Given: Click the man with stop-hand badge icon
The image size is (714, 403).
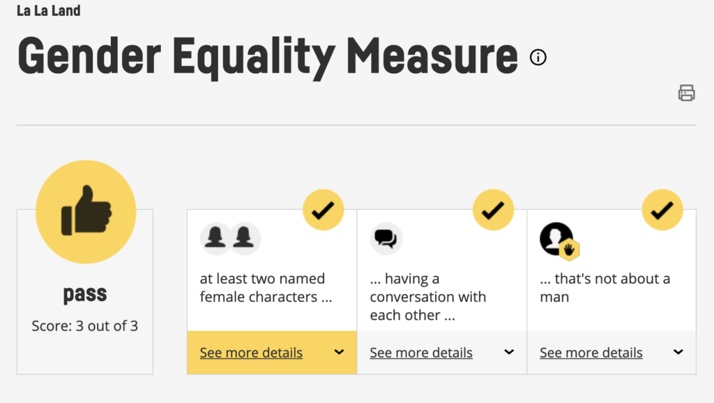Looking at the screenshot, I should 560,241.
